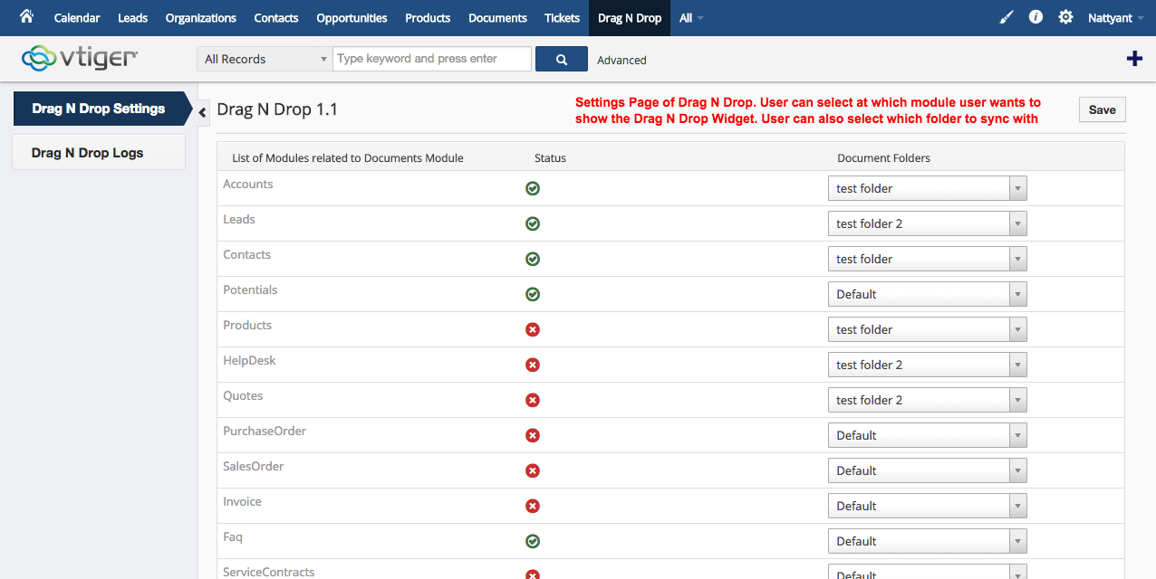
Task: Open Quotes document folder dropdown
Action: (928, 400)
